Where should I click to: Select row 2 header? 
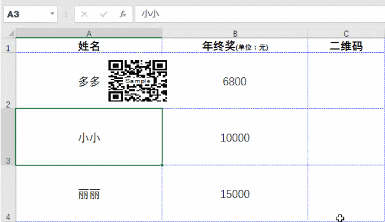[x=8, y=81]
